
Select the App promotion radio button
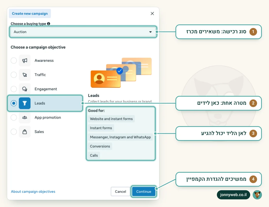pyautogui.click(x=14, y=117)
